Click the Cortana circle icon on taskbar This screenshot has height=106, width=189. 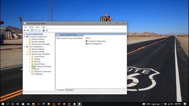13,104
